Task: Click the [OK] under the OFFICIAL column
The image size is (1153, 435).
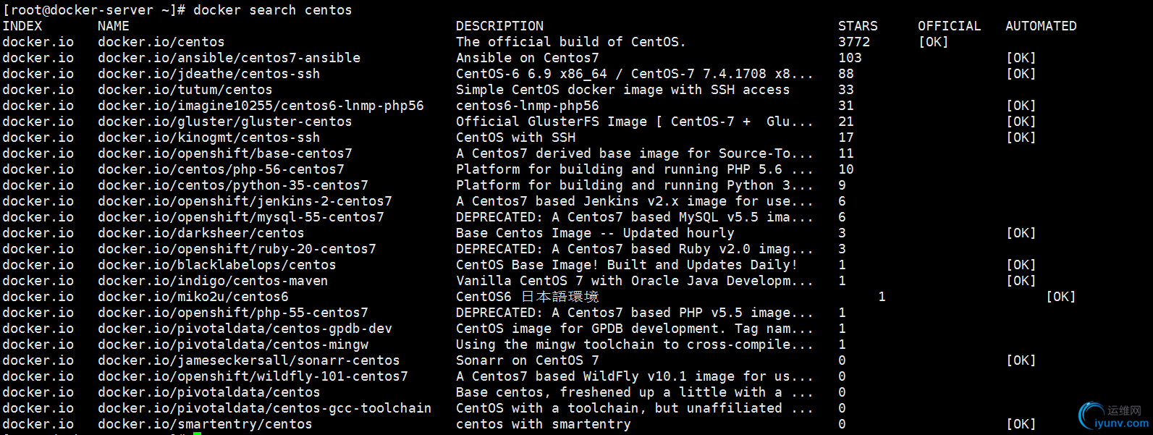Action: [x=934, y=42]
